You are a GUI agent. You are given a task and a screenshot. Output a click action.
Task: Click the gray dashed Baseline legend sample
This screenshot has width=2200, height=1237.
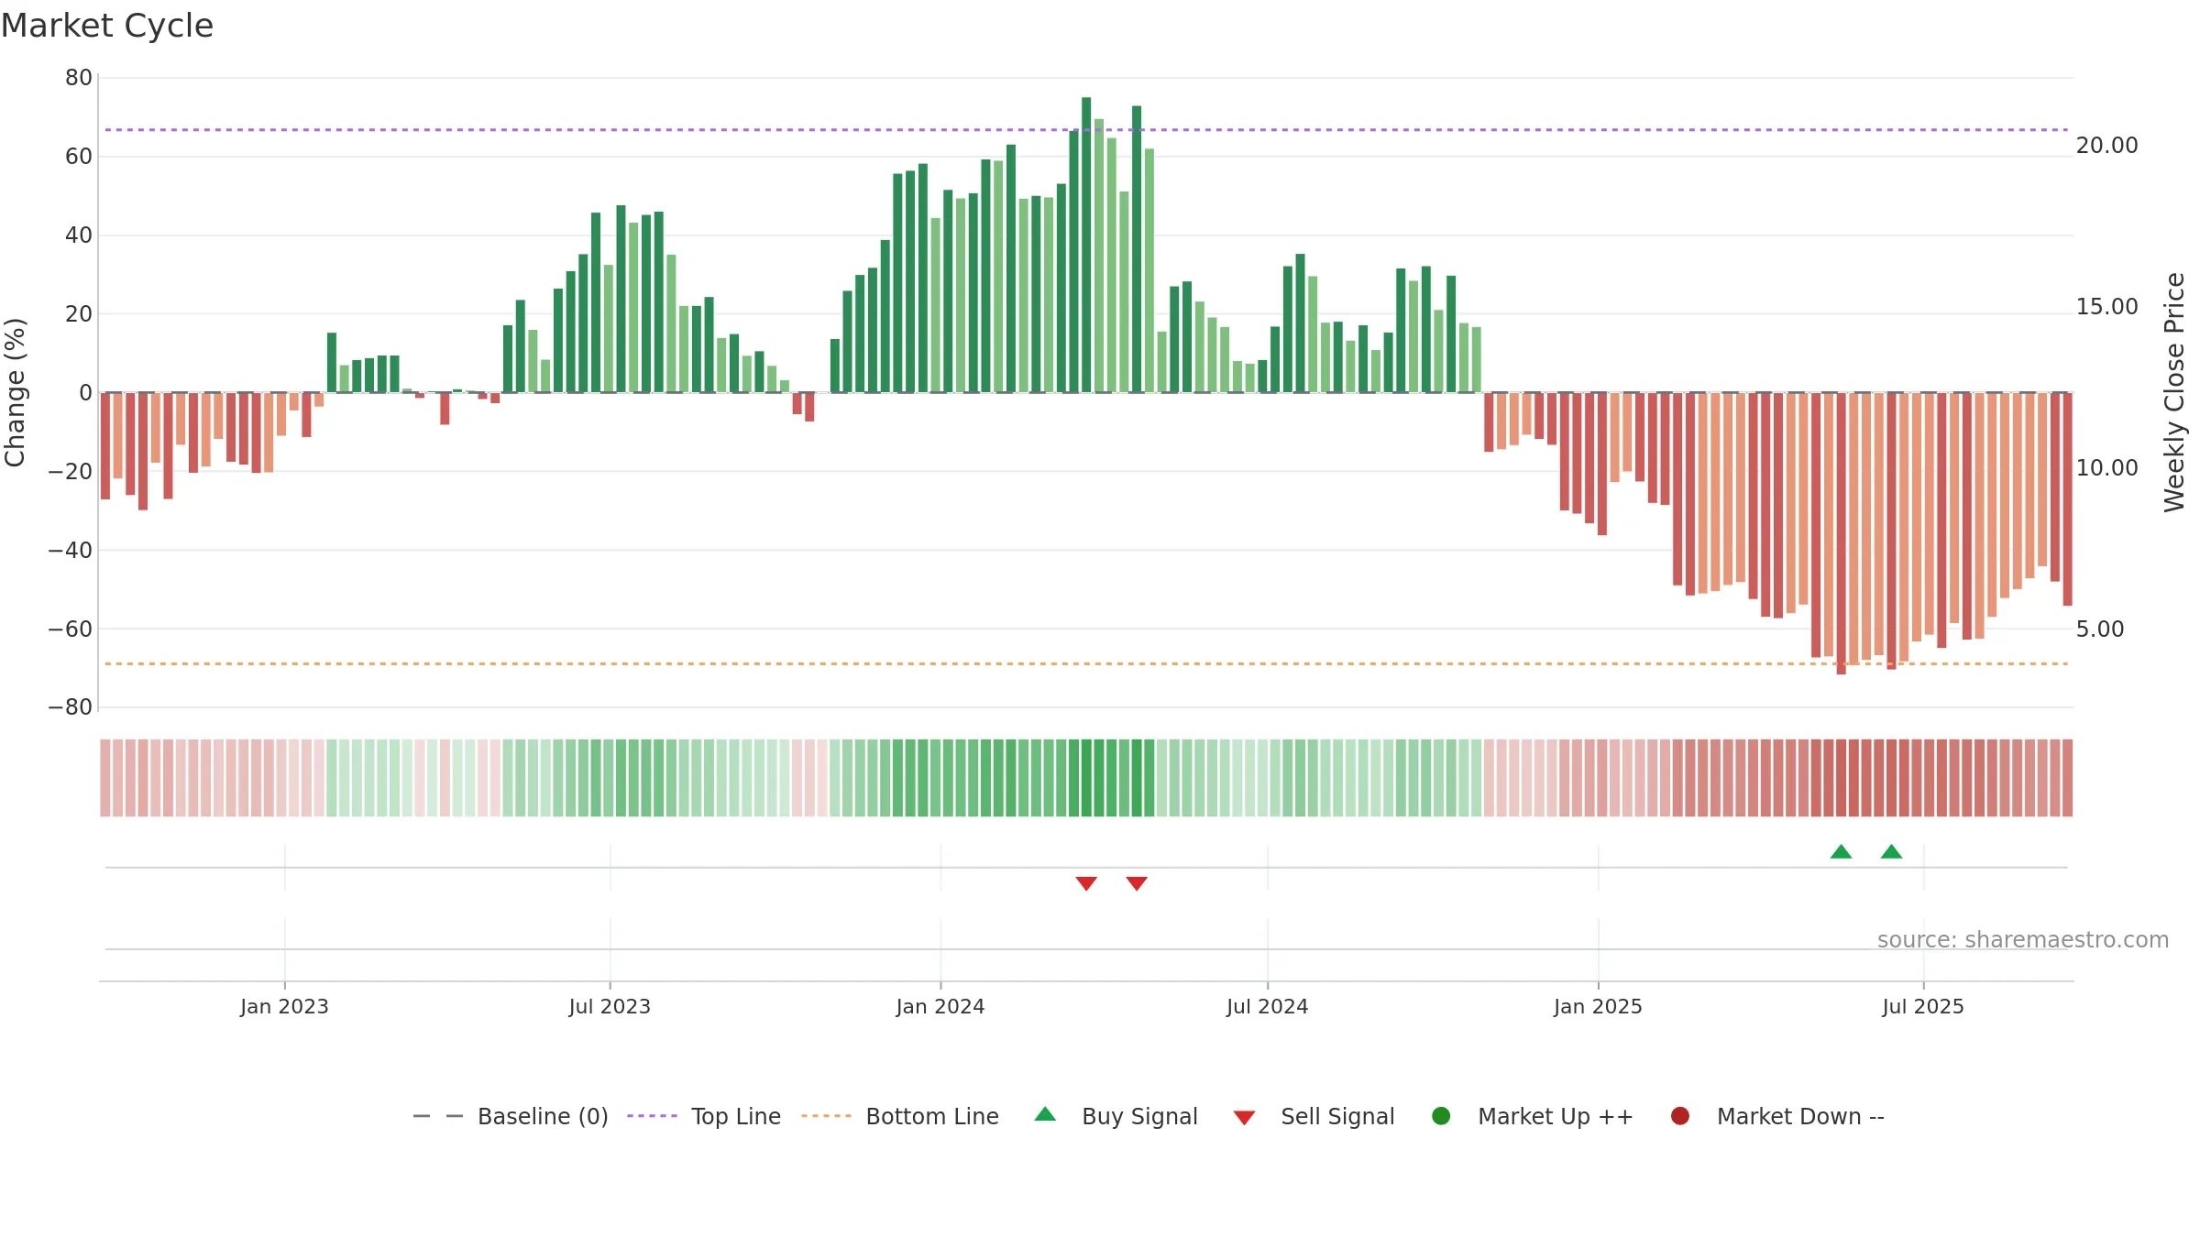coord(438,1116)
